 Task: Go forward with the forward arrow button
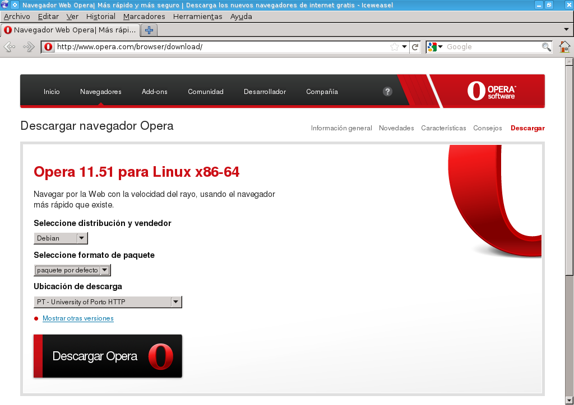tap(28, 47)
